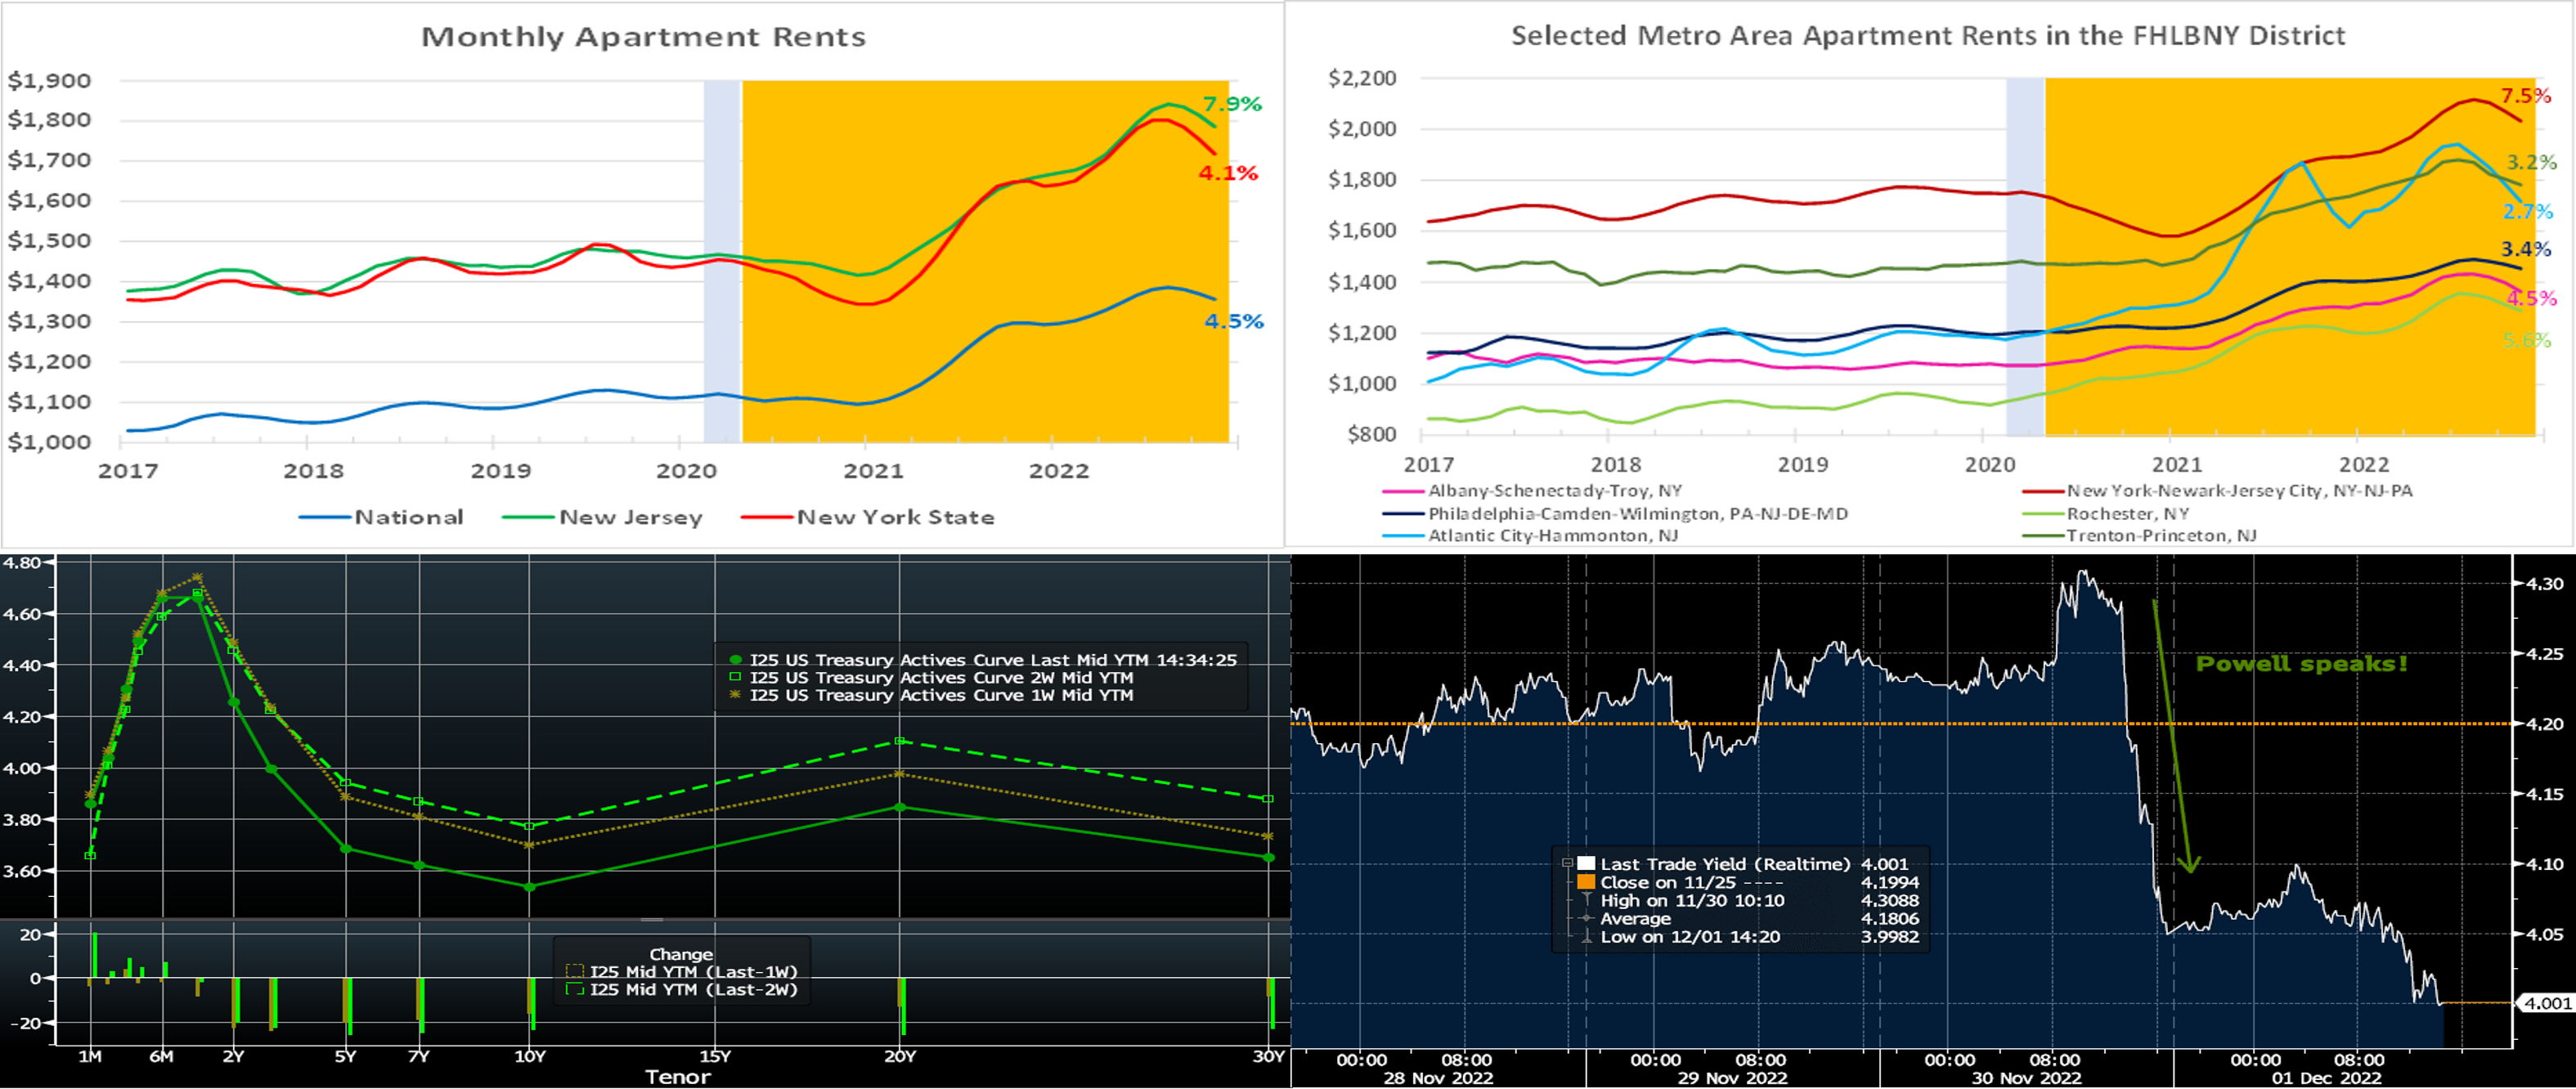Click orange Close on 11/25 color swatch
This screenshot has height=1089, width=2576.
pyautogui.click(x=1586, y=882)
